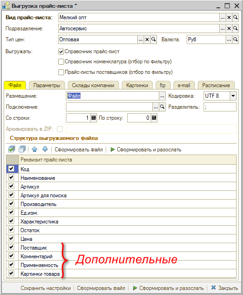Click Сформировать и разослать in table toolbar
Image resolution: width=243 pixels, height=295 pixels.
146,150
